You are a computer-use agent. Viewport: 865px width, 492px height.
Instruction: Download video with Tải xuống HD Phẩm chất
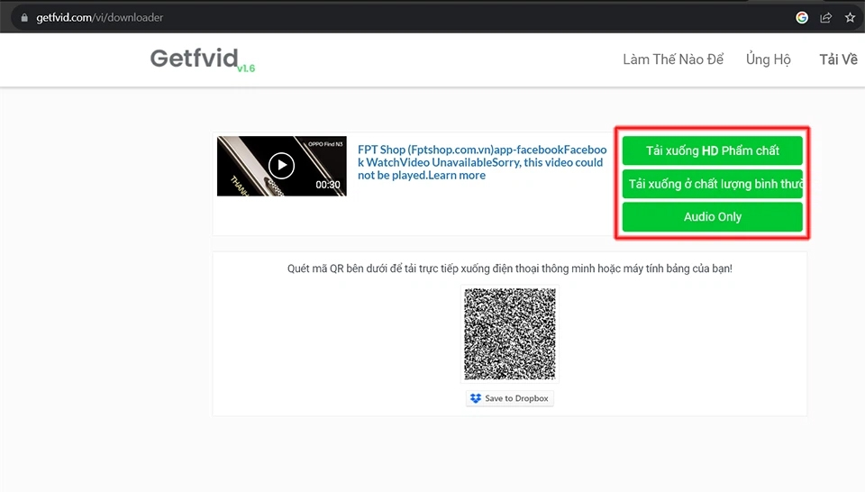712,150
